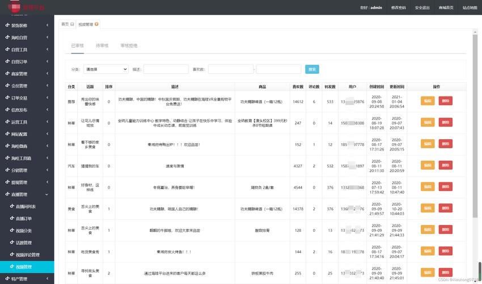Image resolution: width=482 pixels, height=284 pixels.
Task: Click the 直播间列表 submenu icon
Action: tap(12, 206)
